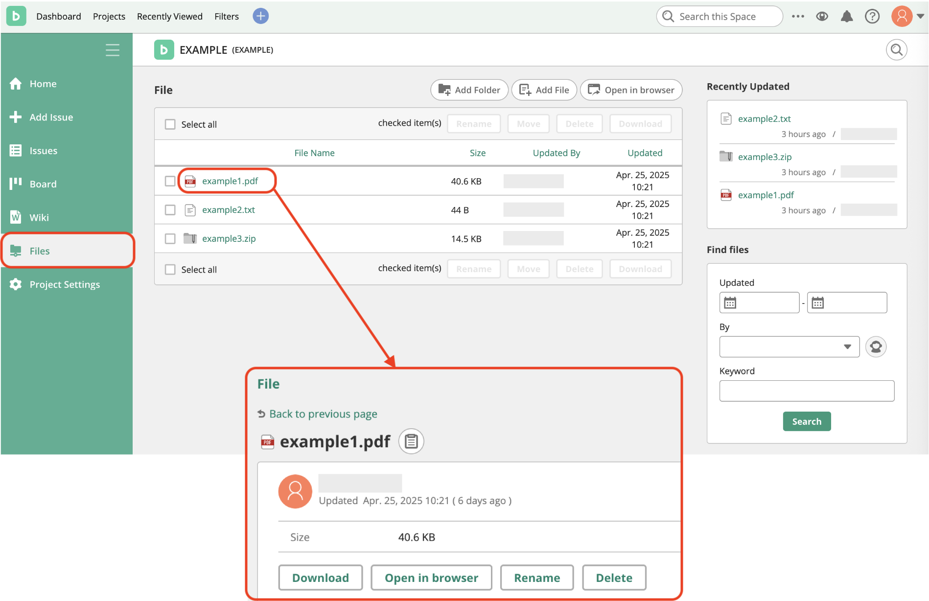Click Delete in file detail
The height and width of the screenshot is (601, 929).
click(x=614, y=578)
